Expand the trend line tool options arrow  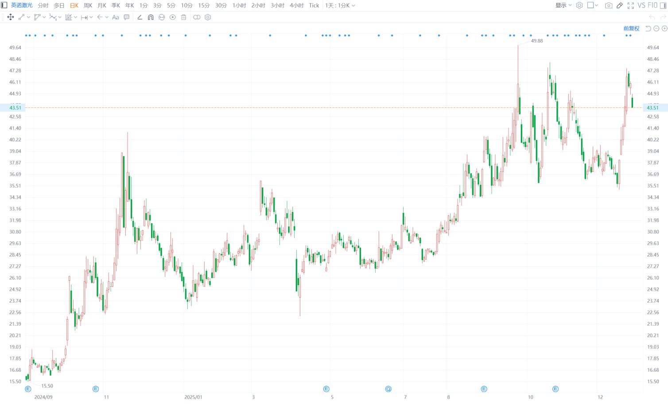(28, 17)
